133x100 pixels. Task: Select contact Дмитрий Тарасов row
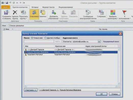pos(71,49)
